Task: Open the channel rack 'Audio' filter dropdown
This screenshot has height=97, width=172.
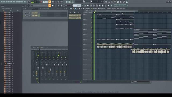Action: pos(35,9)
